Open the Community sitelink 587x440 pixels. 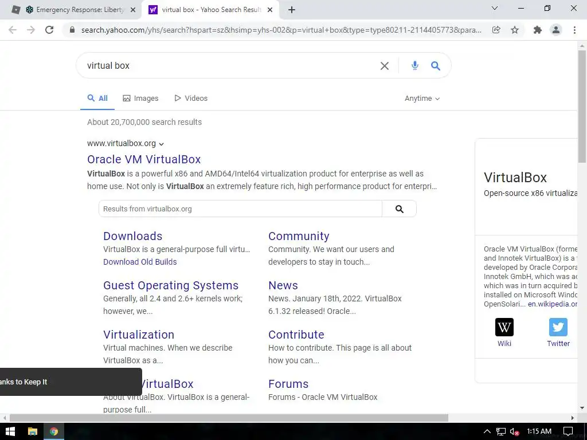pos(299,236)
